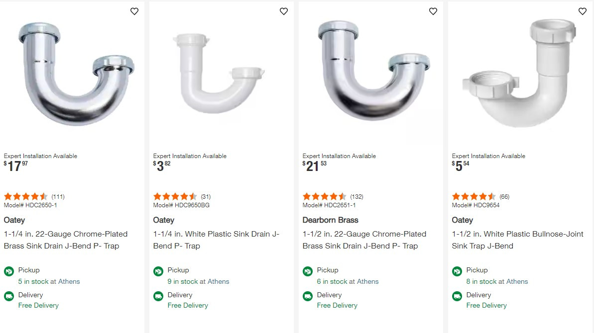
Task: Open 1-1/4 in. White Plastic Sink Drain title
Action: tap(216, 240)
